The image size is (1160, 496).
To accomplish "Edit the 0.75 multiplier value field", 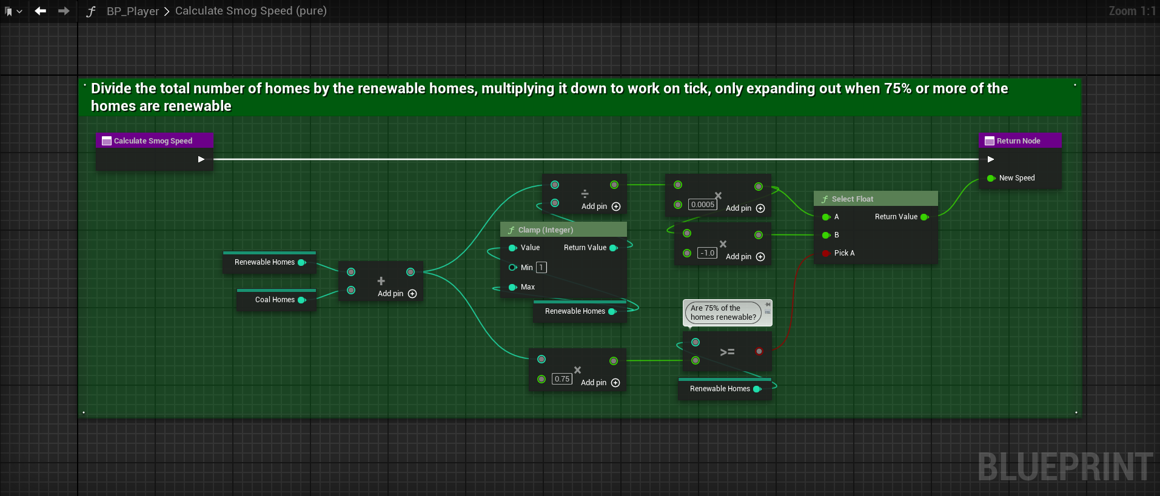I will pyautogui.click(x=562, y=379).
